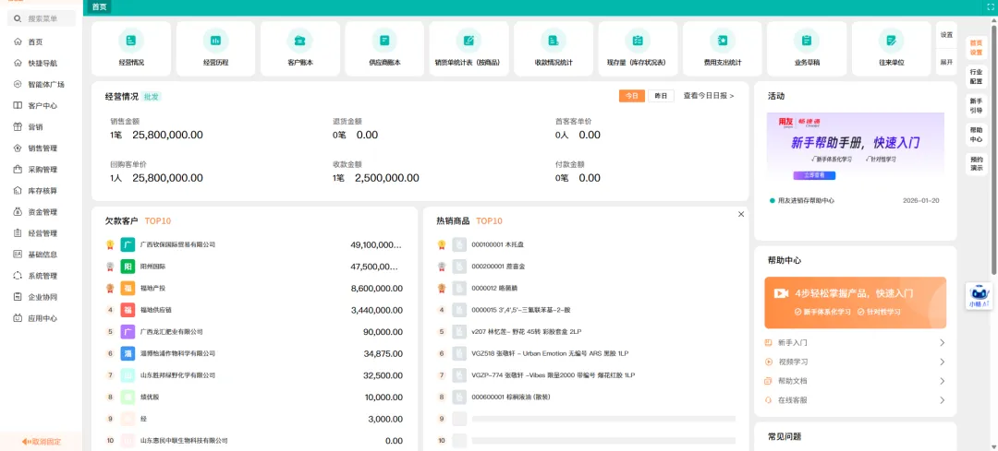Open the 收款情况统计 shortcut icon
The image size is (998, 451).
click(x=554, y=41)
